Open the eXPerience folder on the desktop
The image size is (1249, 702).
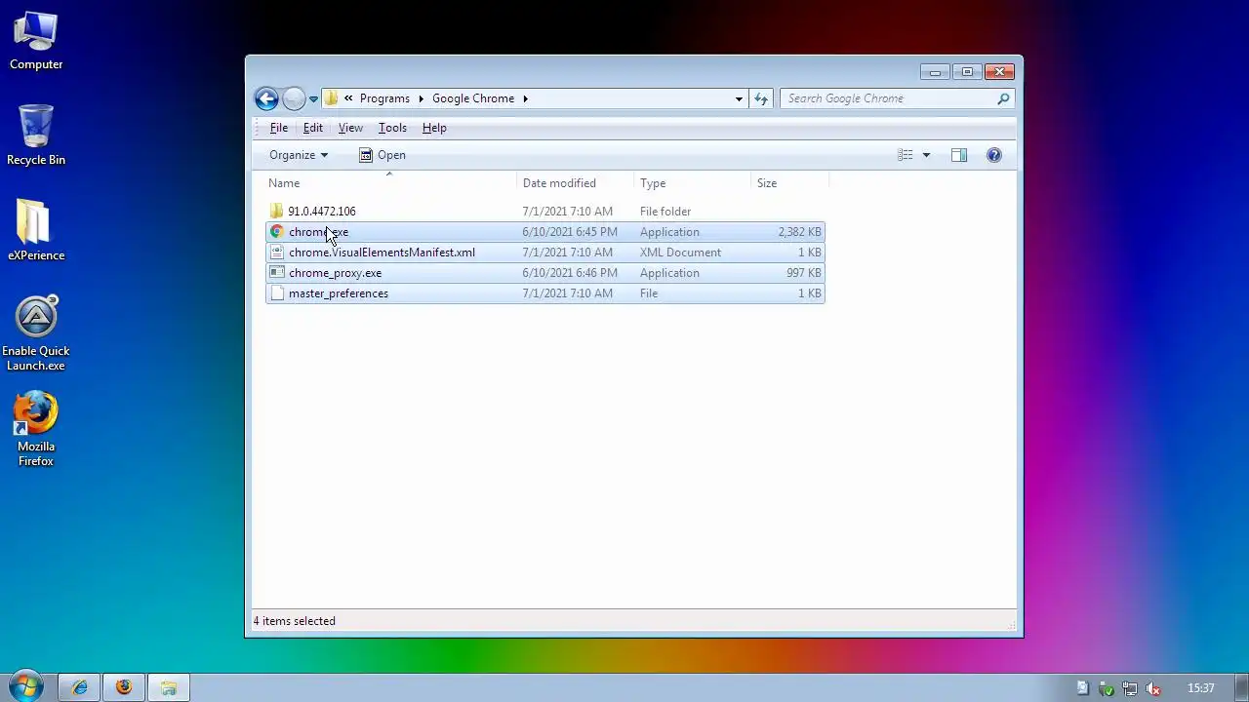pos(36,230)
